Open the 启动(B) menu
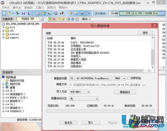 pos(28,8)
